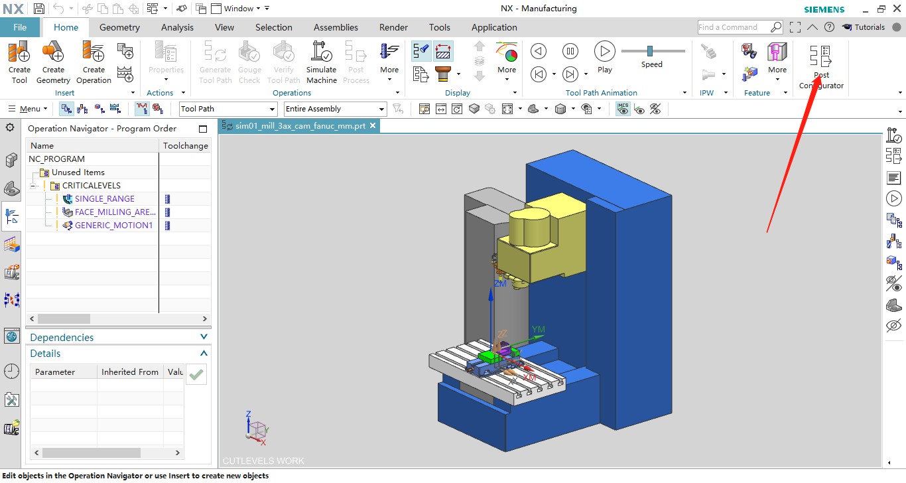Rewind to previous operation in animation

pos(539,74)
